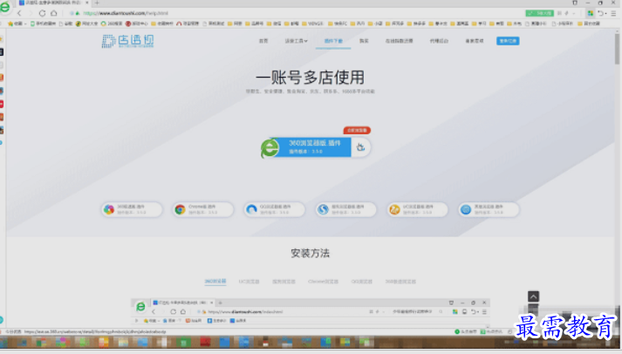Image resolution: width=622 pixels, height=354 pixels.
Task: Download the UC浏览器版 插件 pill
Action: click(x=417, y=209)
